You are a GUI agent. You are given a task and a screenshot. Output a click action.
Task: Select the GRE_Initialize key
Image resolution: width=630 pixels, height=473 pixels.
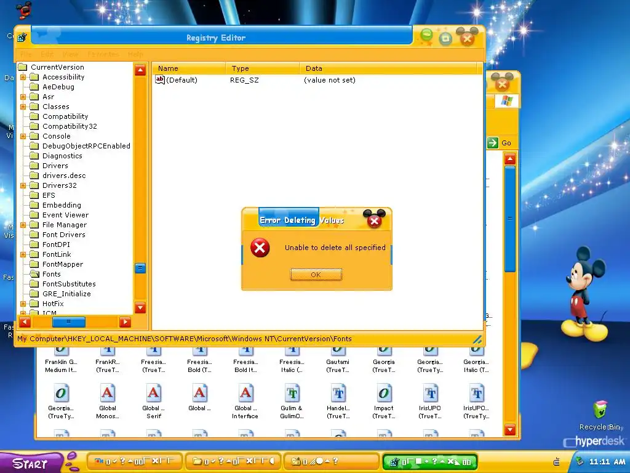pos(66,294)
